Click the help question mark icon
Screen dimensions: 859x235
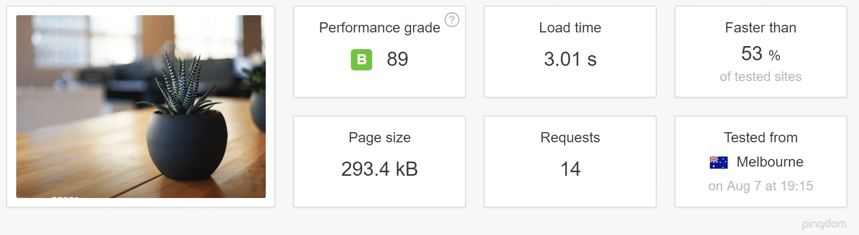point(452,20)
